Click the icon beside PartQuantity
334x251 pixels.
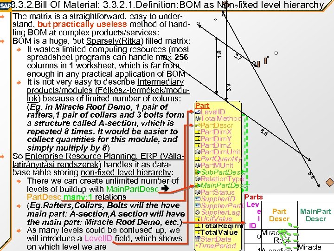198,159
